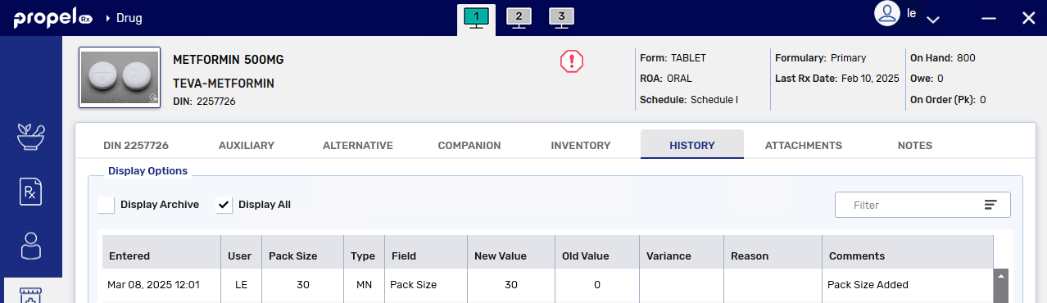
Task: Switch to workspace monitor 2
Action: point(519,17)
